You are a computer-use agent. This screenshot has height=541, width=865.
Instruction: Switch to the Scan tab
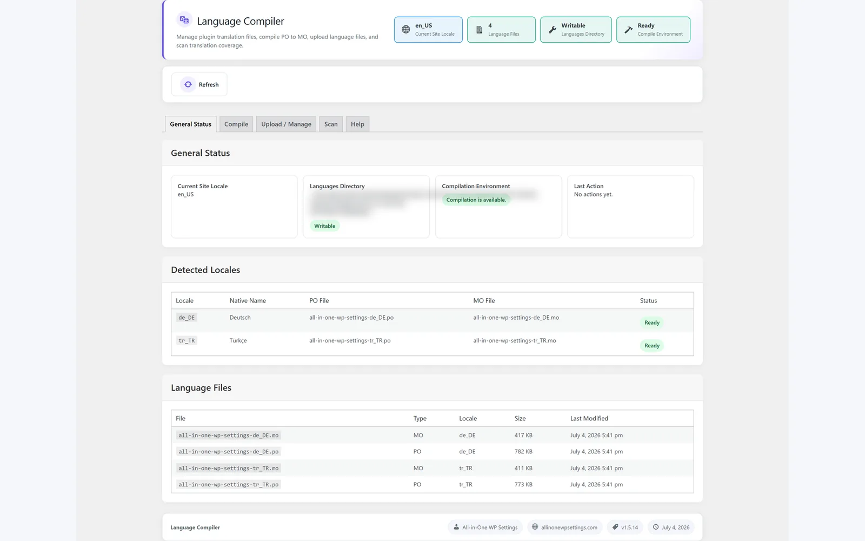[x=331, y=124]
